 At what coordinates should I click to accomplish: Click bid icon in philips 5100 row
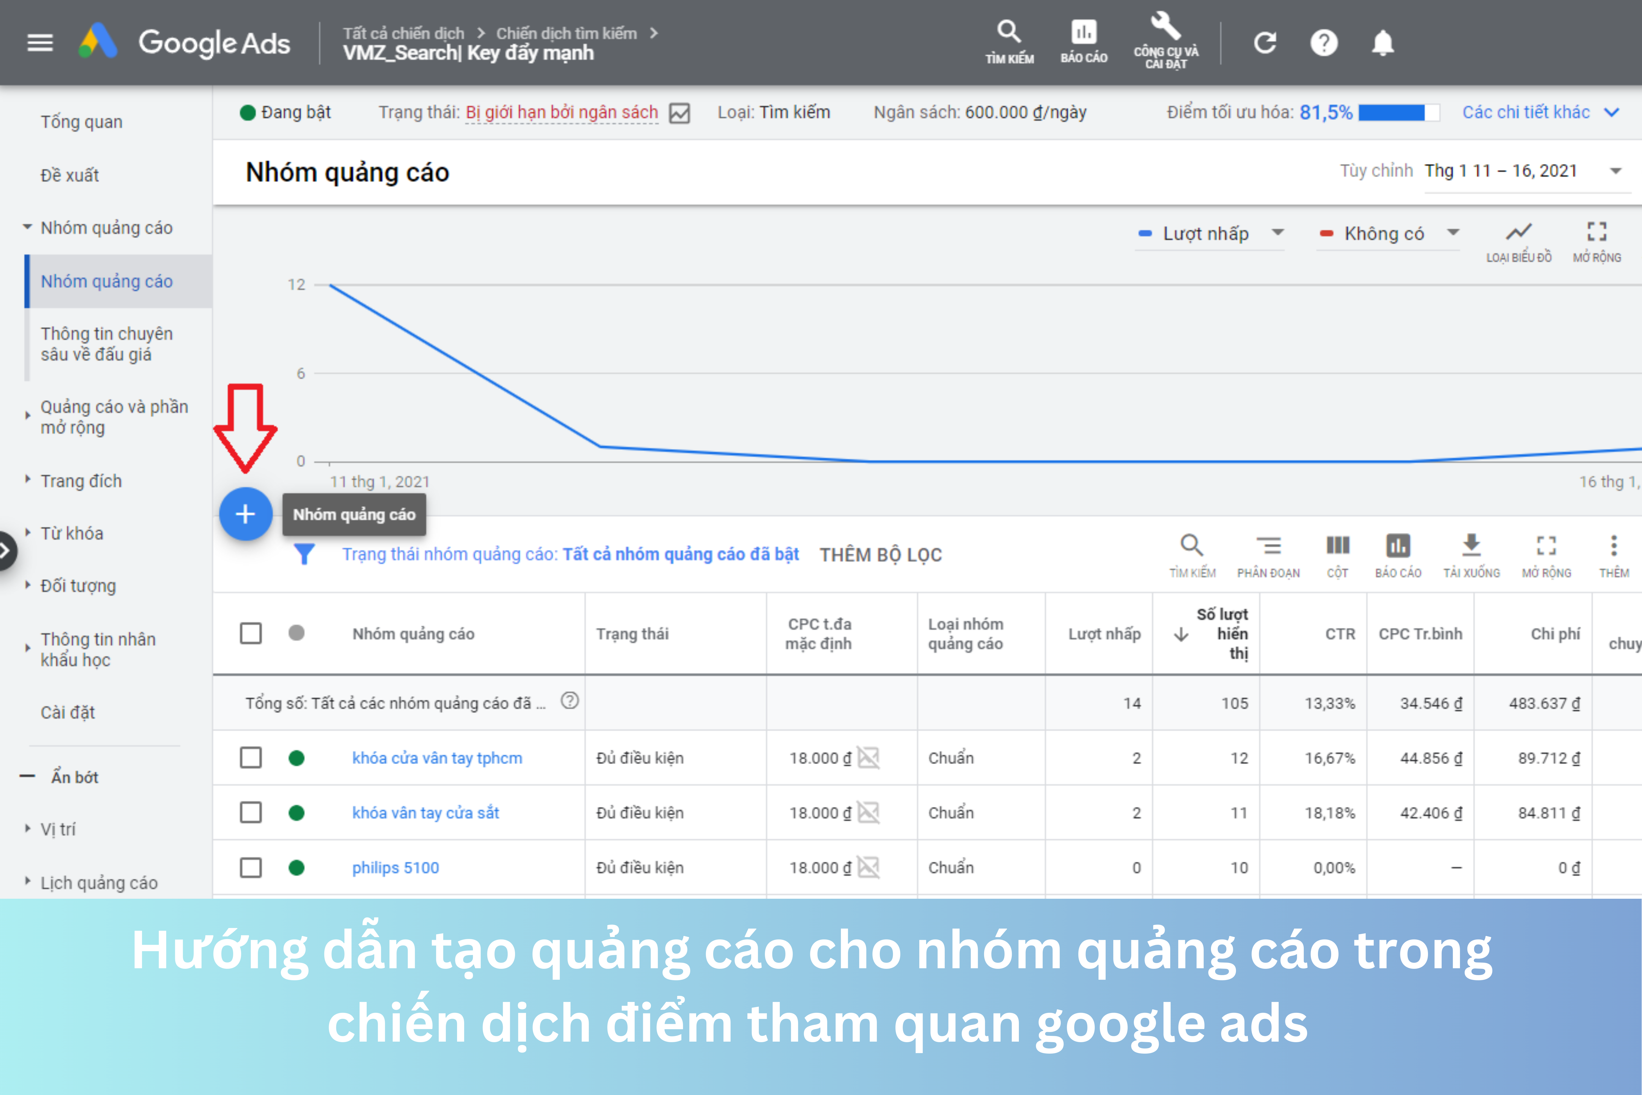click(868, 867)
